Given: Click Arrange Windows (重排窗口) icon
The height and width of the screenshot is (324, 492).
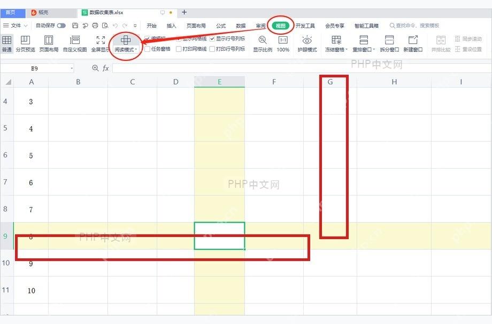Looking at the screenshot, I should pos(364,40).
